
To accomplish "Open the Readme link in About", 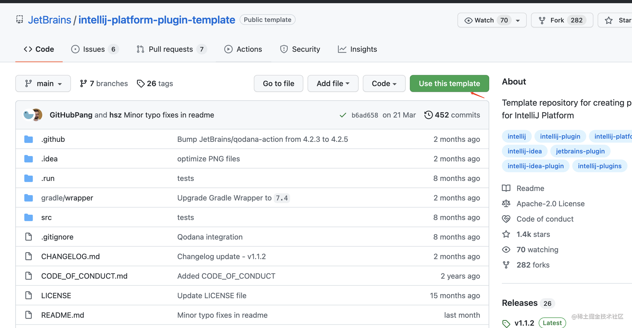I will (x=523, y=188).
